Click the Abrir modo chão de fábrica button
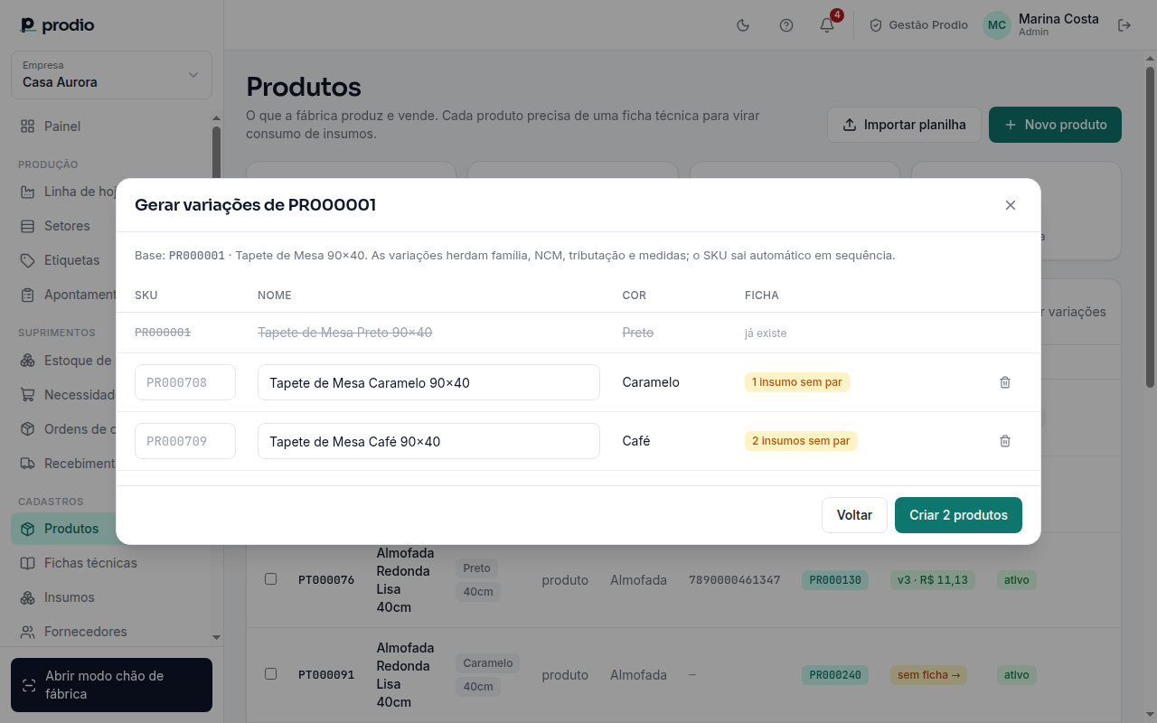The image size is (1157, 723). coord(111,685)
